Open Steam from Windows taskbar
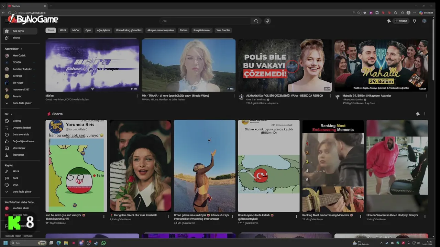The height and width of the screenshot is (247, 440). click(96, 243)
